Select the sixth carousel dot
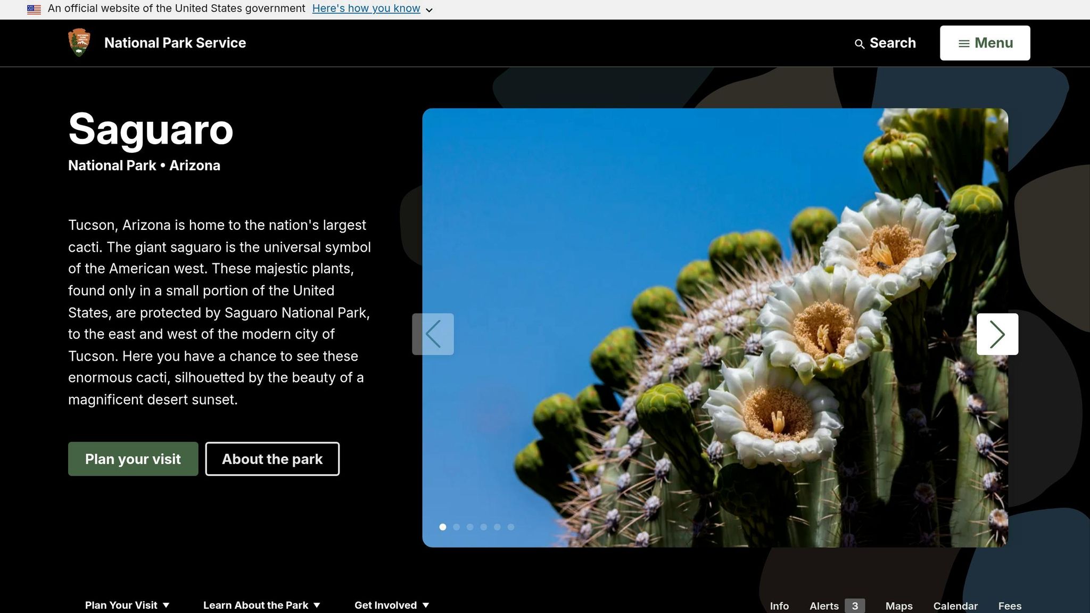The width and height of the screenshot is (1090, 613). tap(511, 527)
